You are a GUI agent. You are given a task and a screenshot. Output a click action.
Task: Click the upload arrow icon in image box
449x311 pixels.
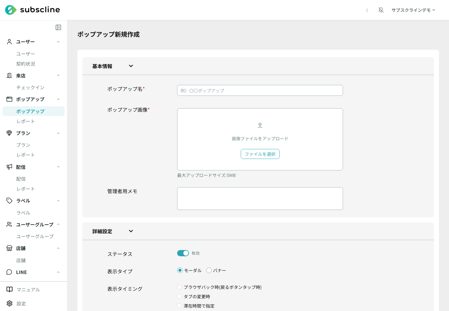coord(260,125)
